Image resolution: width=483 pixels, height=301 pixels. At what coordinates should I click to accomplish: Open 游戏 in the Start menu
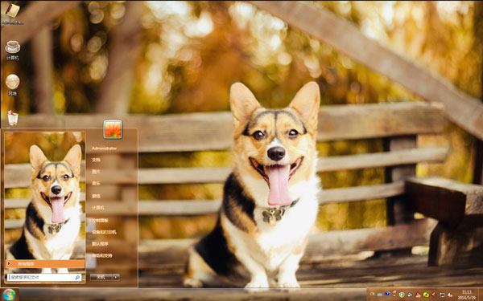click(96, 196)
